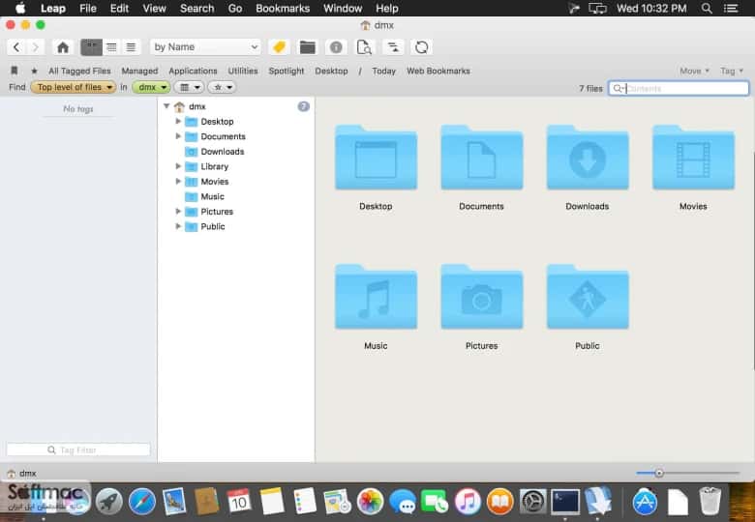The height and width of the screenshot is (522, 755).
Task: Open the Bookmarks menu
Action: pyautogui.click(x=283, y=8)
